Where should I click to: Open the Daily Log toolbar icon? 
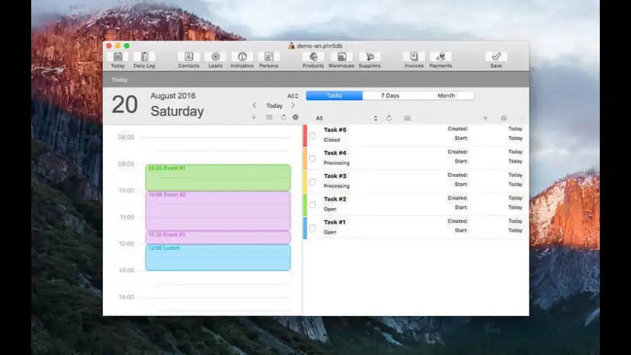coord(144,57)
